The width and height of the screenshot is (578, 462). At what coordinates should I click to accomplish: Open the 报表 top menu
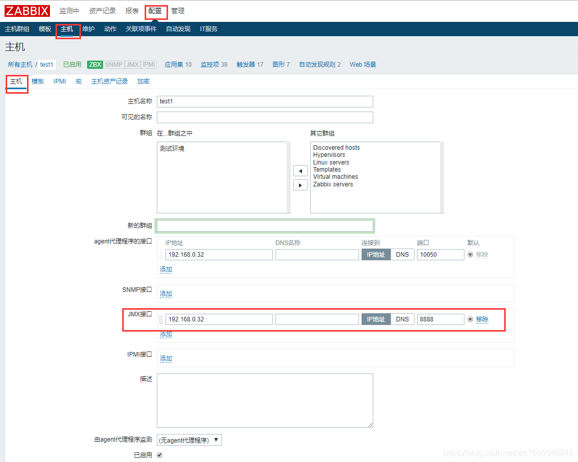(132, 11)
